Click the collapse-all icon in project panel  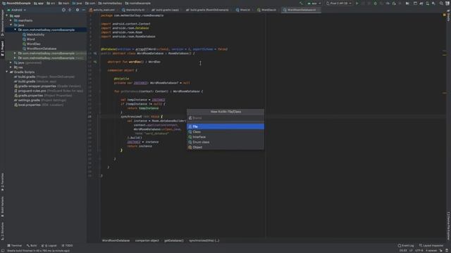click(70, 10)
